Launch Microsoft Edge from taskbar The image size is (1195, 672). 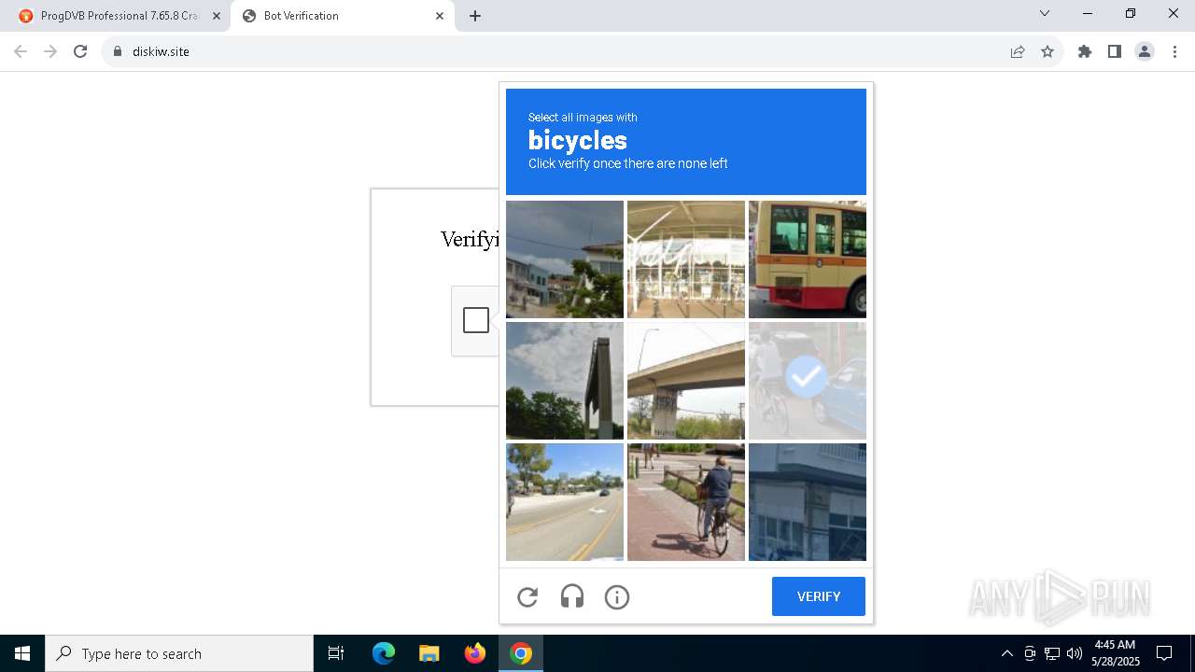coord(384,653)
